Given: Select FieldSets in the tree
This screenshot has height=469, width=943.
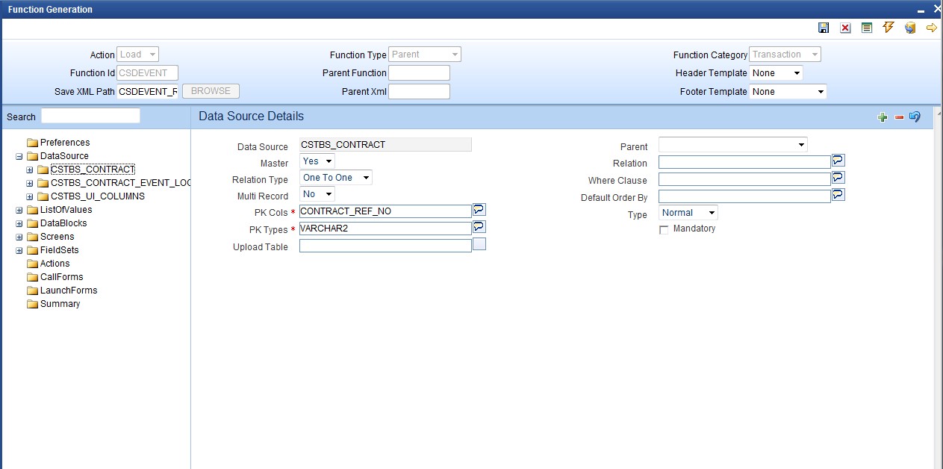Looking at the screenshot, I should (60, 250).
